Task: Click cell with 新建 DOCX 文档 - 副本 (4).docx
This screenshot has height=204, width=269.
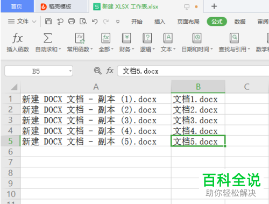Action: [x=96, y=131]
